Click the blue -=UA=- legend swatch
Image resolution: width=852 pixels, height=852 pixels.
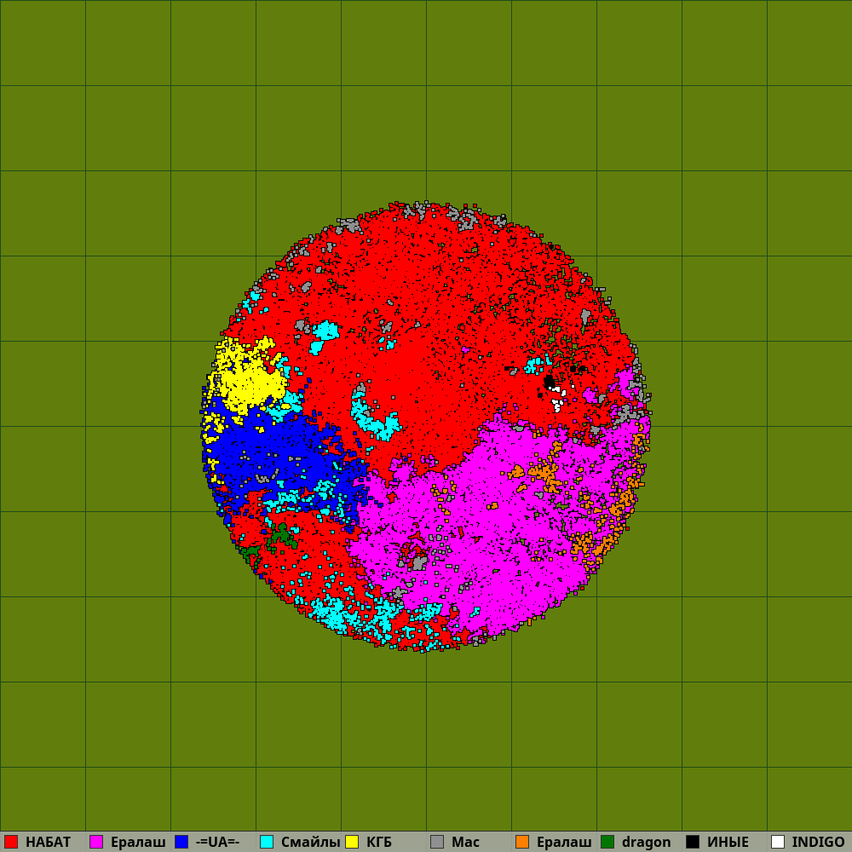tap(181, 842)
